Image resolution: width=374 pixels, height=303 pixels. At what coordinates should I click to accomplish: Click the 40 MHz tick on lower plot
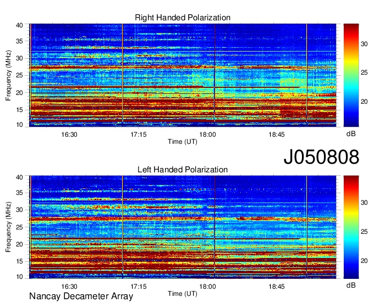(20, 177)
